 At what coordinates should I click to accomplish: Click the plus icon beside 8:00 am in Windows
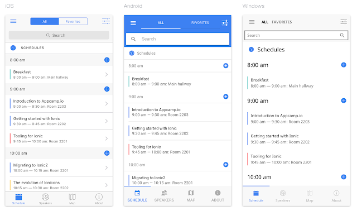point(344,65)
